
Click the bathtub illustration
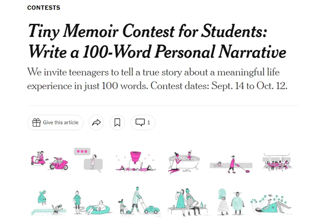(x=183, y=162)
